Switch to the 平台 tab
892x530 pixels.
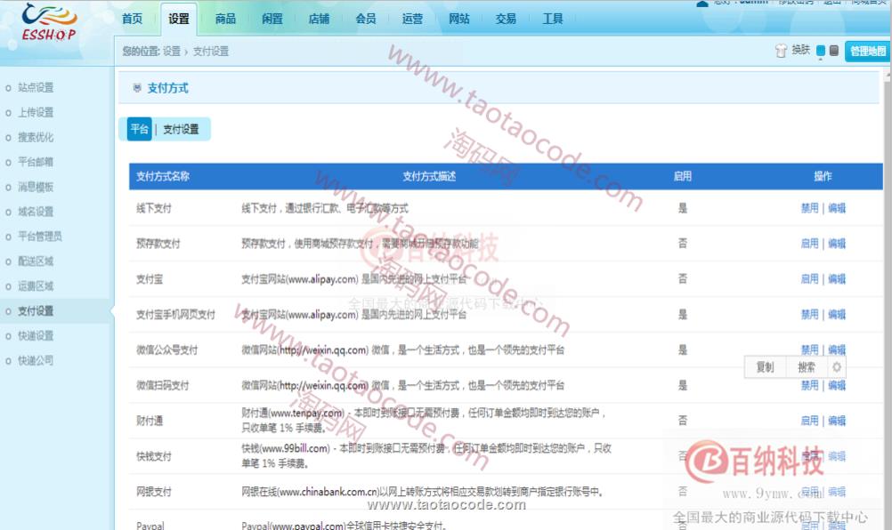tap(140, 129)
